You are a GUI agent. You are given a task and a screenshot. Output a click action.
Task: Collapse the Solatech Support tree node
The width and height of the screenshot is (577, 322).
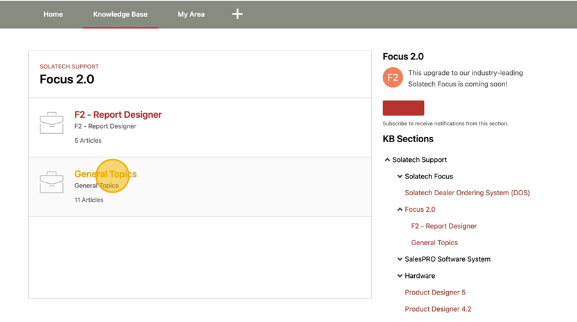[x=387, y=159]
